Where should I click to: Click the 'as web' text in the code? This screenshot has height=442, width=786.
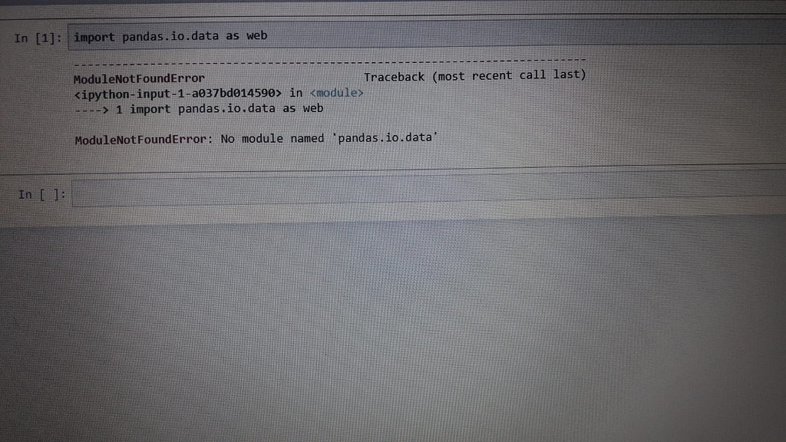tap(249, 35)
